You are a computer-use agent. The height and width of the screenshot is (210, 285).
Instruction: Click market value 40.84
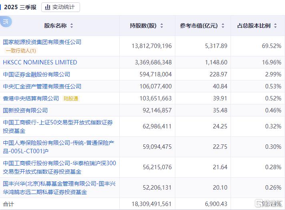[x=220, y=86]
